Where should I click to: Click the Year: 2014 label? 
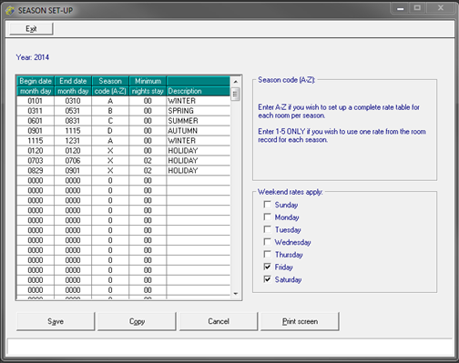[33, 57]
